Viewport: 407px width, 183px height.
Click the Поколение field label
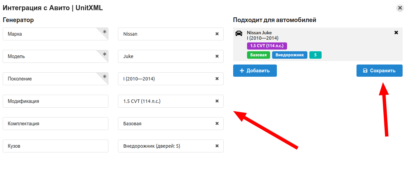point(56,79)
